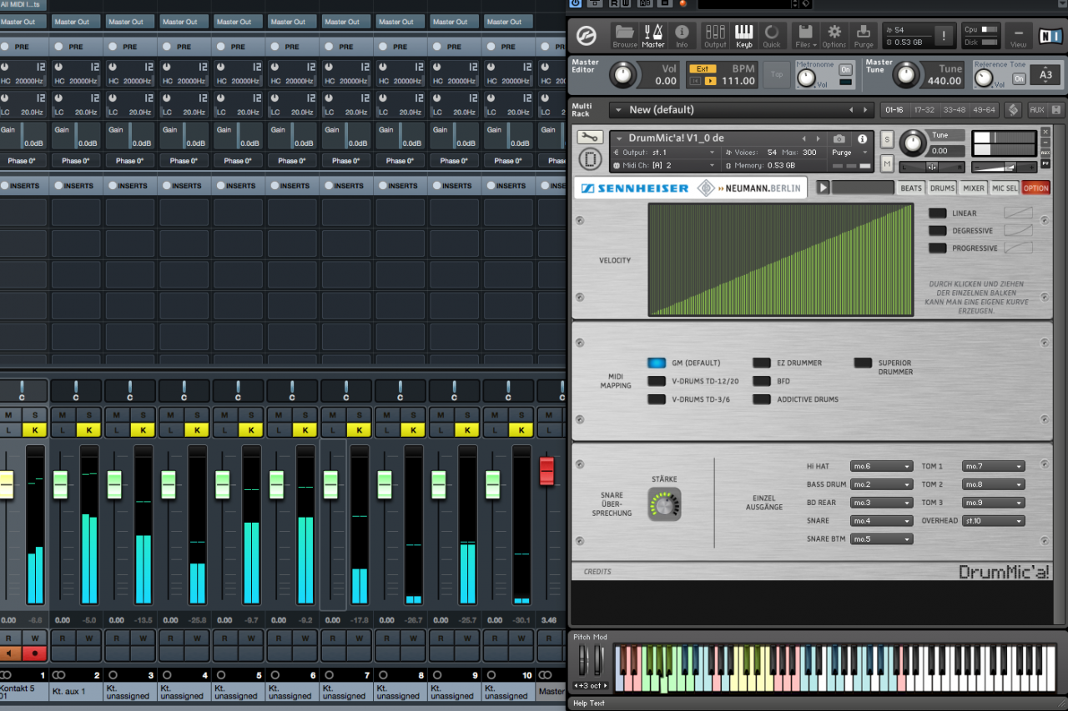This screenshot has width=1068, height=711.
Task: Mute the DrumMic'a instrument M button
Action: pyautogui.click(x=887, y=163)
